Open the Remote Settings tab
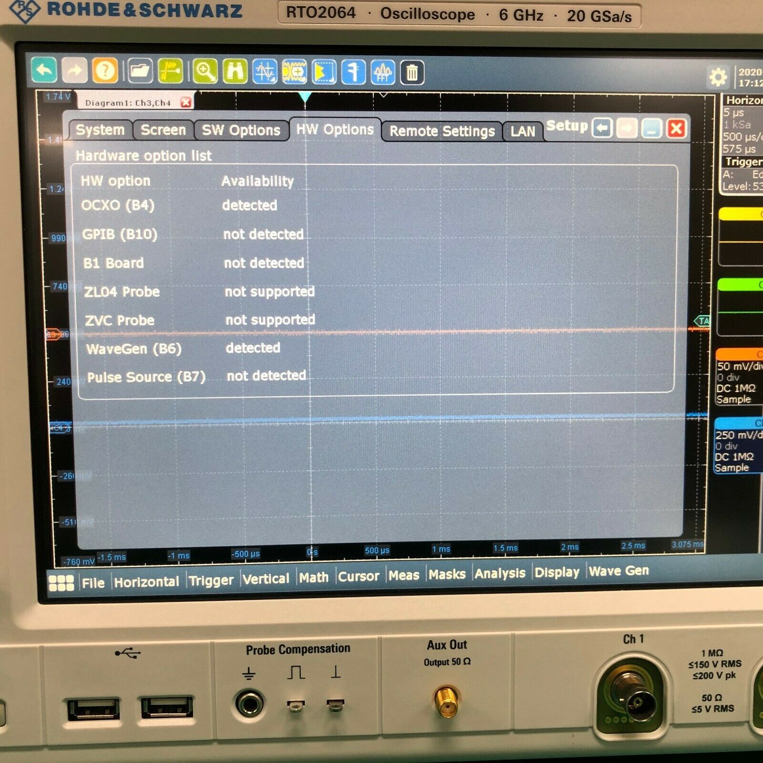Viewport: 763px width, 763px height. [442, 131]
